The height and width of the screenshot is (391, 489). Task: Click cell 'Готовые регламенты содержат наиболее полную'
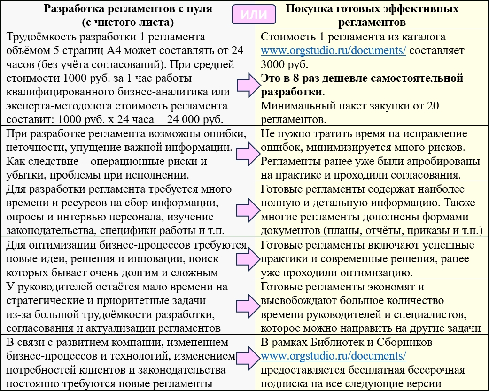coord(372,209)
